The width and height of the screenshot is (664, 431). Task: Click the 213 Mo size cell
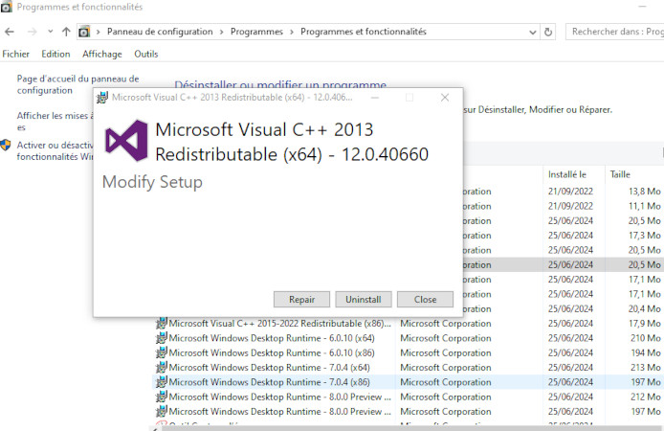[x=646, y=368]
